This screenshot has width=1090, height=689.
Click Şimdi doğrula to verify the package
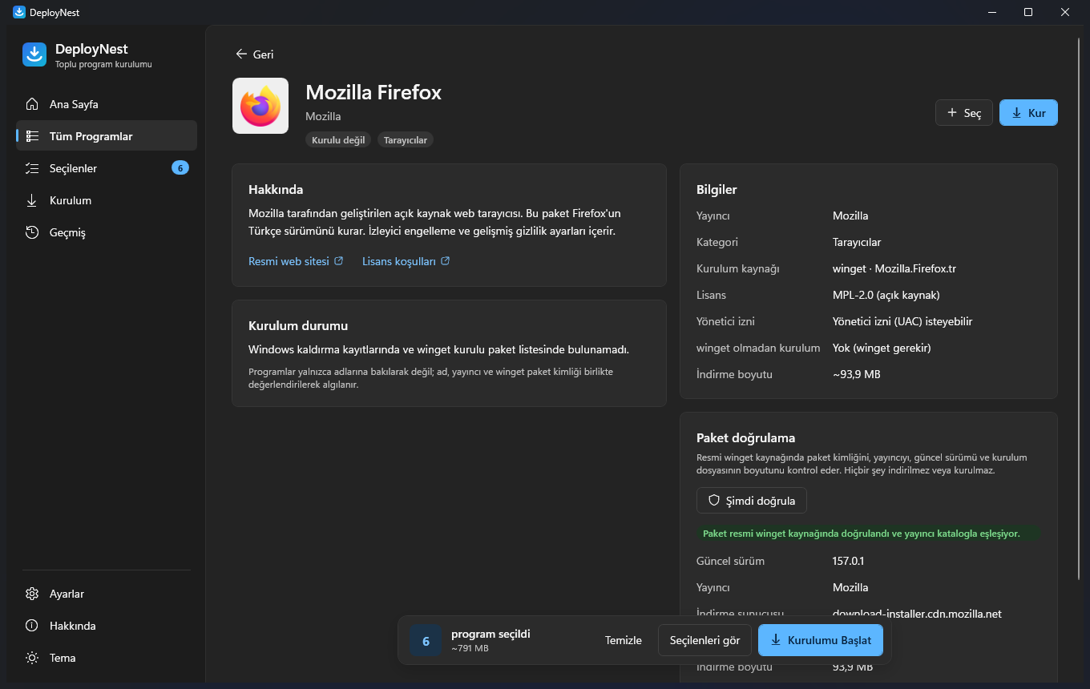(752, 501)
